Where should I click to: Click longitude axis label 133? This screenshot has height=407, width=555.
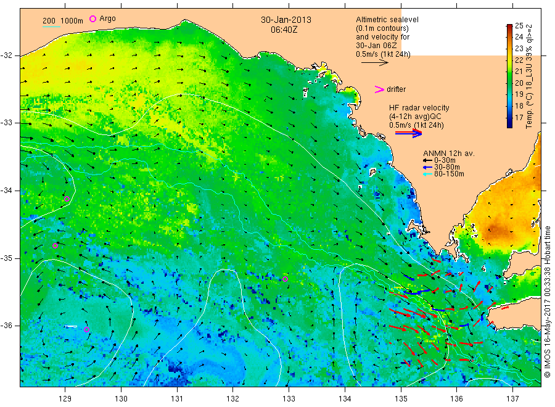pos(289,399)
